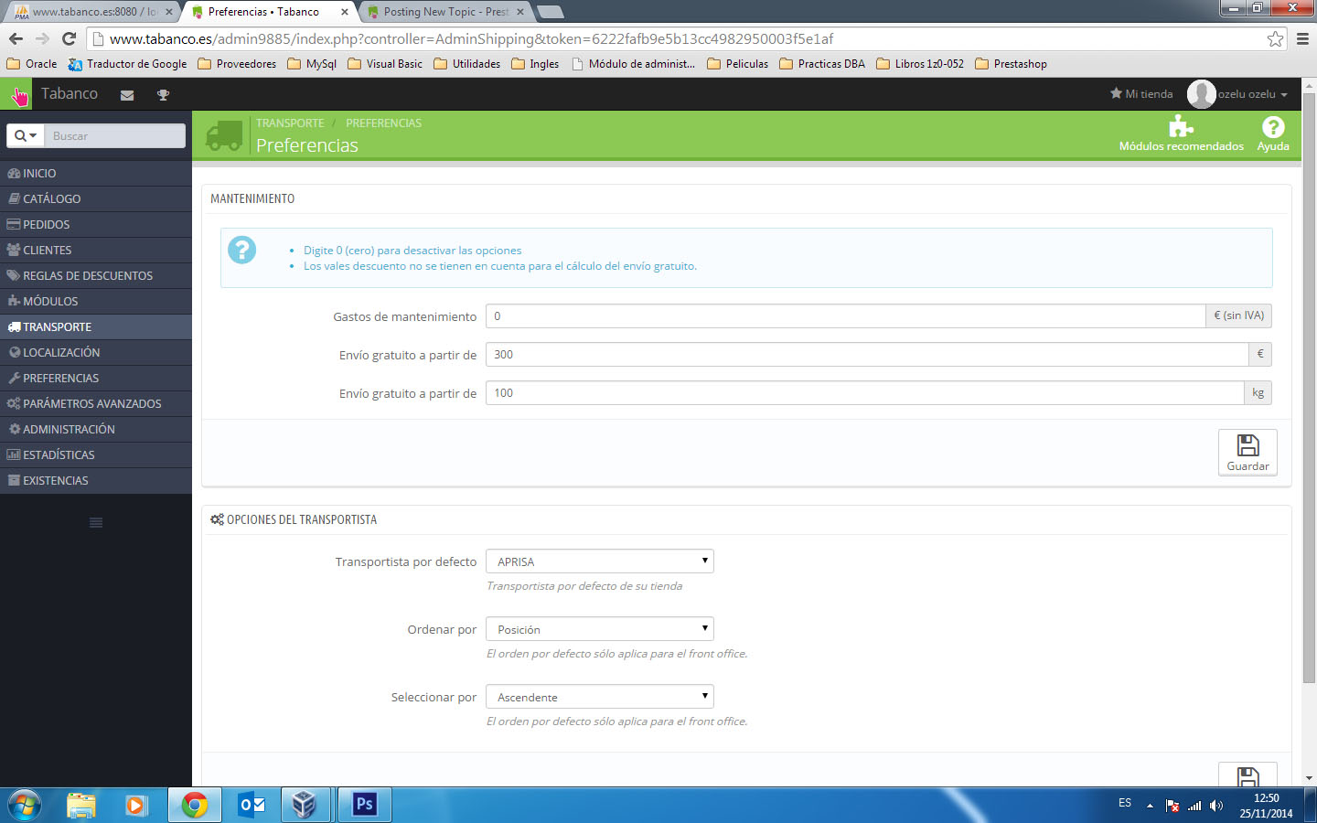Select TRANSPORTE in sidebar
The image size is (1317, 823).
coord(96,326)
